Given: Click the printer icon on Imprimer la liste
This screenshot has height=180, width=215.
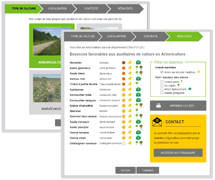Looking at the screenshot, I should tap(158, 105).
